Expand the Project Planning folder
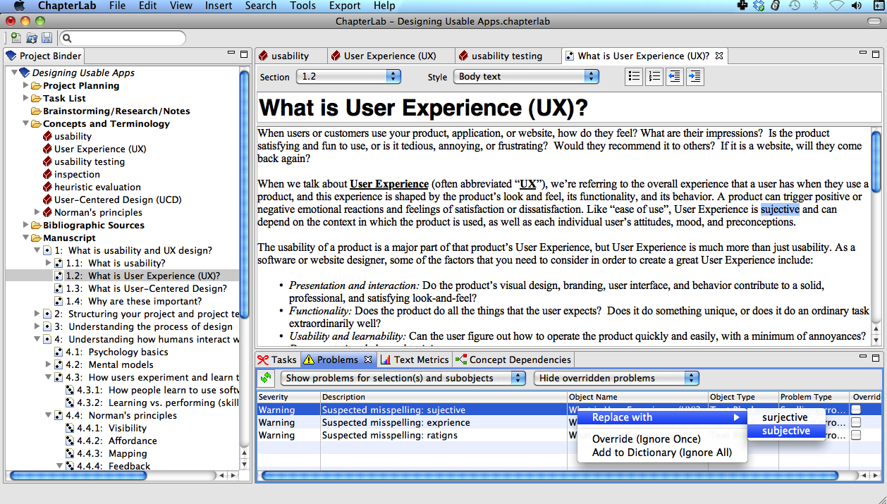Viewport: 887px width, 504px height. point(26,85)
